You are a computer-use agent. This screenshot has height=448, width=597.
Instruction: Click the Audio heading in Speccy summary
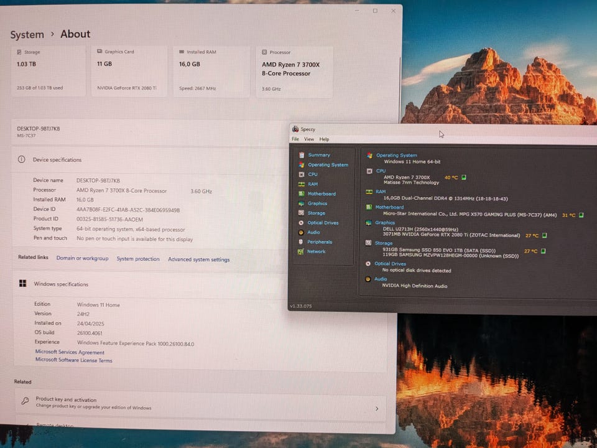[x=381, y=279]
